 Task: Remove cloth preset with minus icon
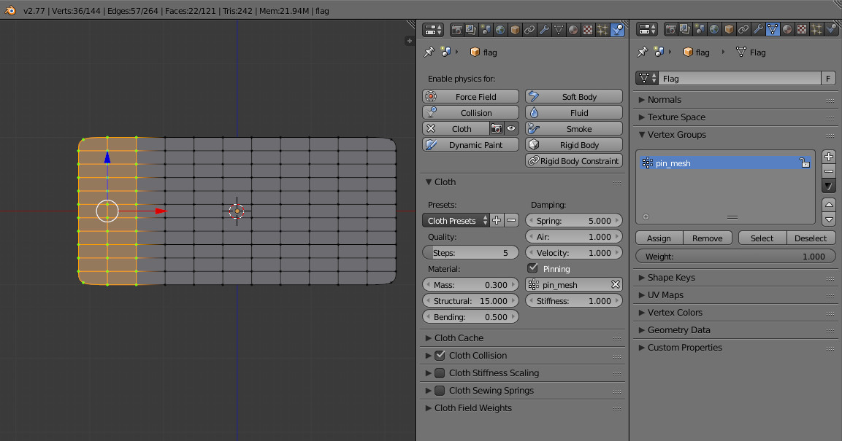511,220
